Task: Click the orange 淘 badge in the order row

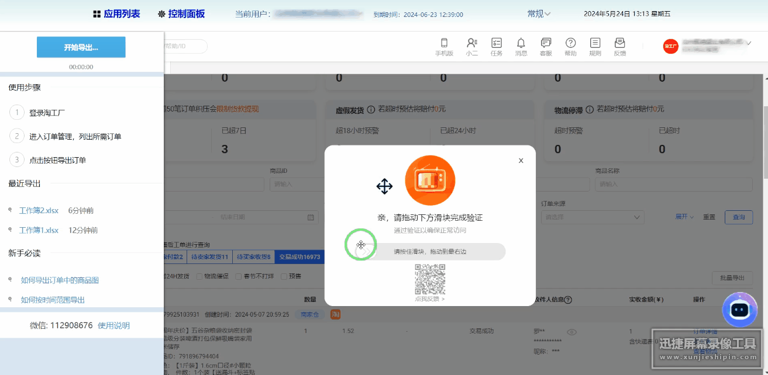Action: (x=336, y=314)
